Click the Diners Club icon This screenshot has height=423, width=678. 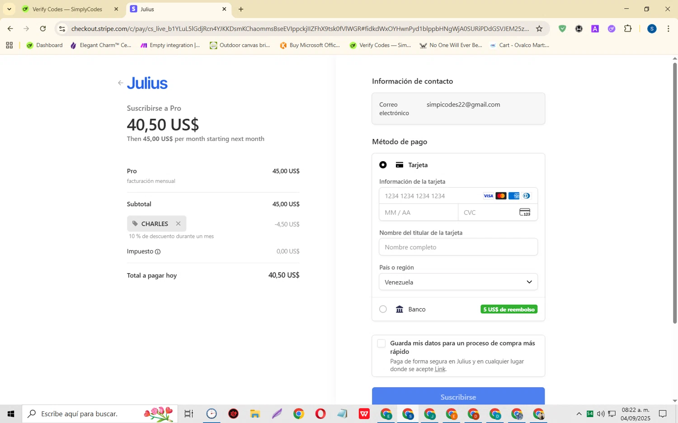point(526,196)
